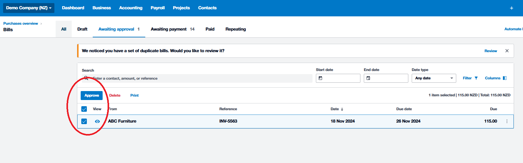Screen dimensions: 523x163
Task: Deselect the ABC Furniture bill checkbox
Action: pyautogui.click(x=84, y=121)
